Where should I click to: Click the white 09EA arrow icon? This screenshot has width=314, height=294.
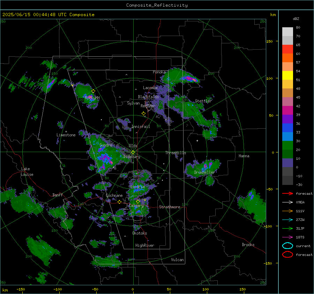[x=287, y=202]
